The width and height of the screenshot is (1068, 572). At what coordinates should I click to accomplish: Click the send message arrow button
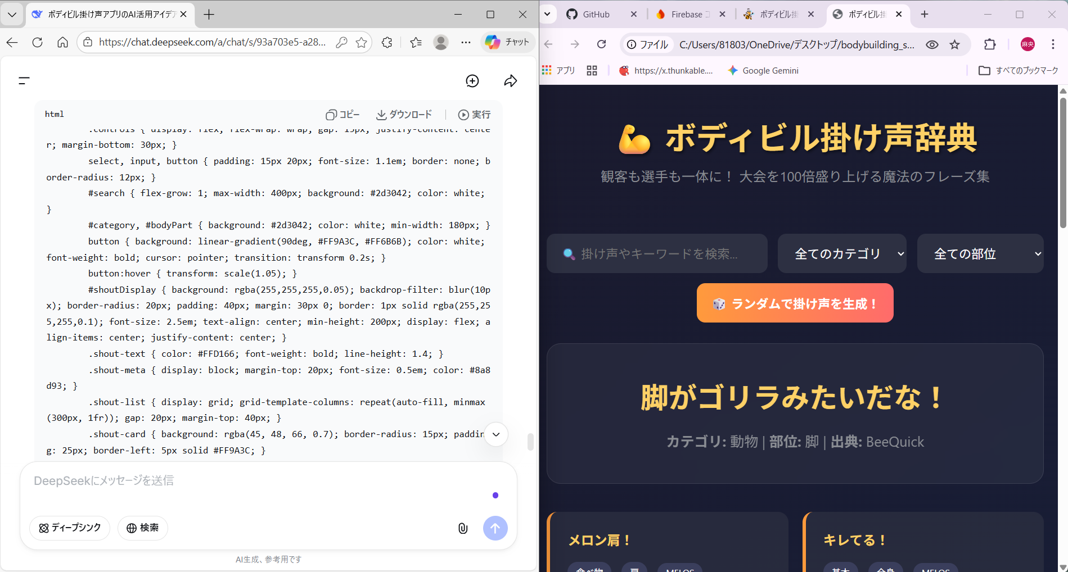pyautogui.click(x=495, y=528)
